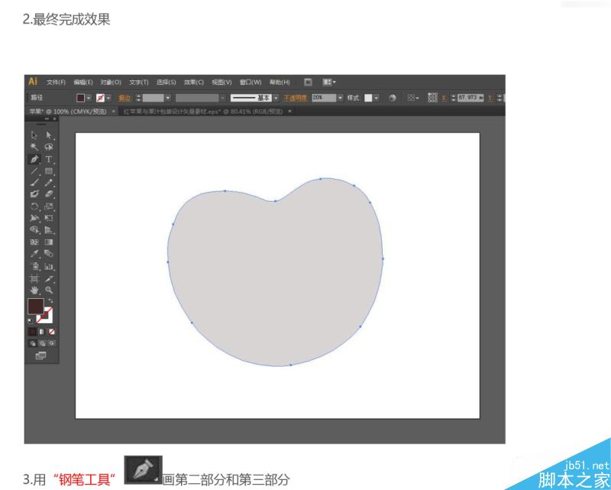611x490 pixels.
Task: Expand the 样式 style picker dropdown
Action: click(377, 98)
